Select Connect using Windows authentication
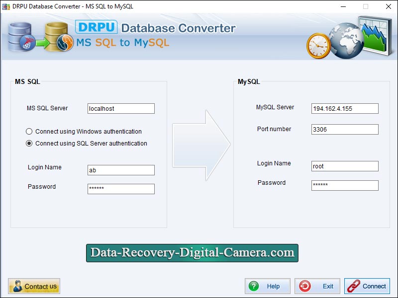Image resolution: width=398 pixels, height=298 pixels. tap(29, 132)
